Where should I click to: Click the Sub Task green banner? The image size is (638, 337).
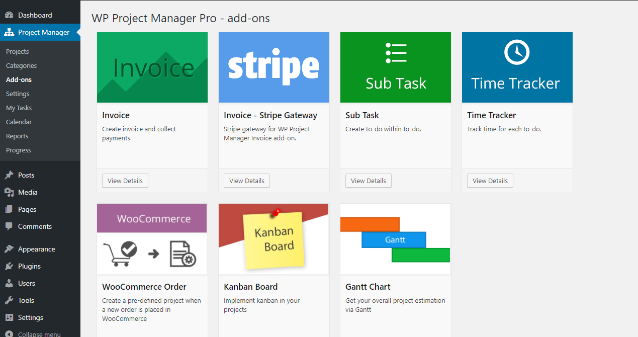tap(396, 67)
